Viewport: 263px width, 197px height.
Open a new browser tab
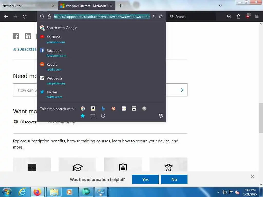(x=121, y=6)
